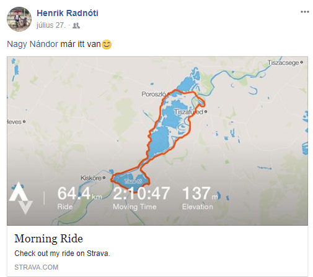This screenshot has width=313, height=277.
Task: Click the STRAVA.COM domain link
Action: coord(37,267)
